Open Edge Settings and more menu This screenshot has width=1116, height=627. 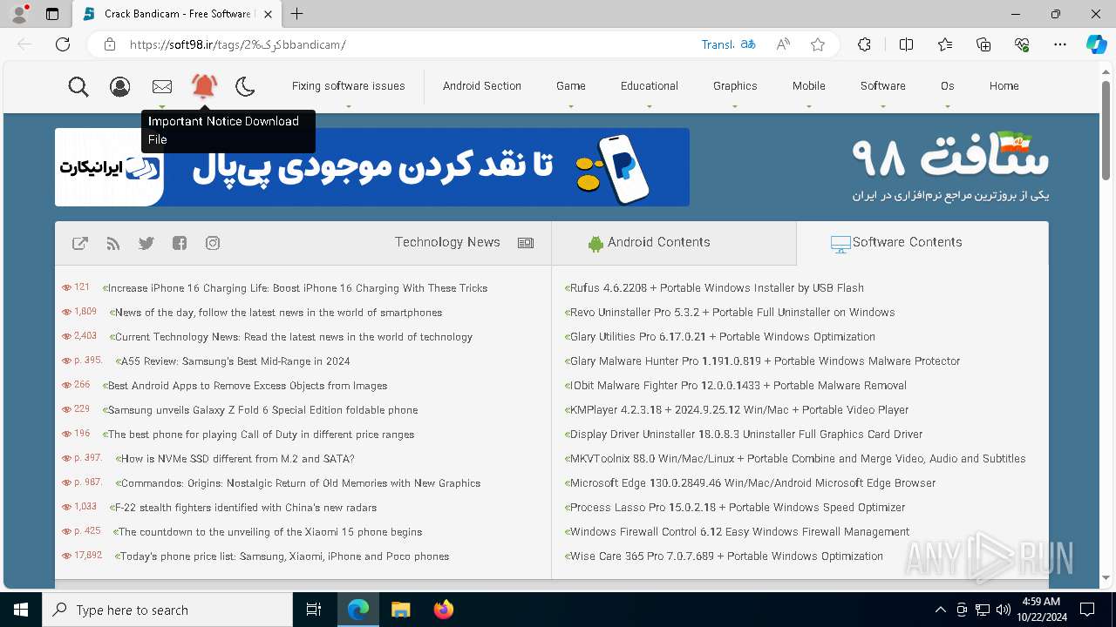coord(1060,44)
